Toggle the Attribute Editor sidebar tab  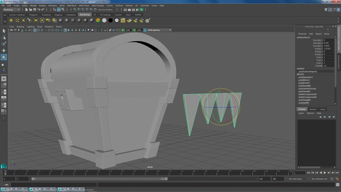click(x=339, y=62)
